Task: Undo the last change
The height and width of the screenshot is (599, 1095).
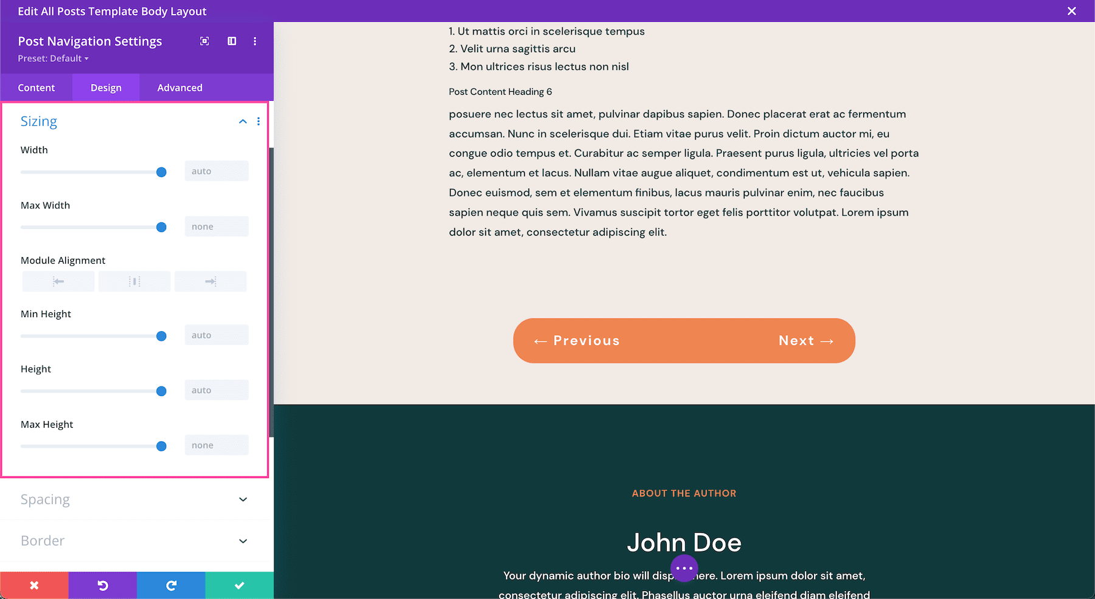Action: point(102,585)
